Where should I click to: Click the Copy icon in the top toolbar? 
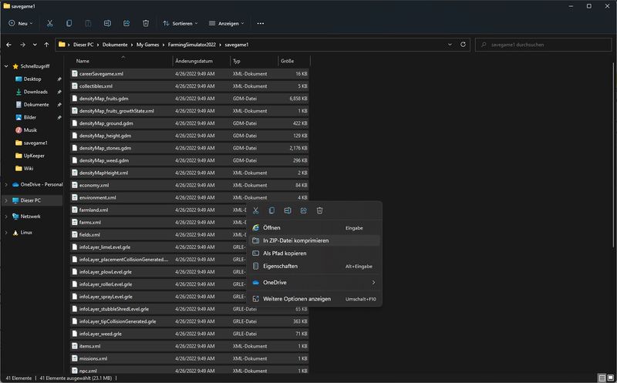pyautogui.click(x=69, y=23)
